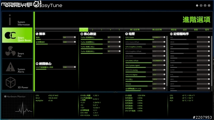Click the 繪圖核心 graphics core icon
The width and height of the screenshot is (214, 120).
(37, 64)
